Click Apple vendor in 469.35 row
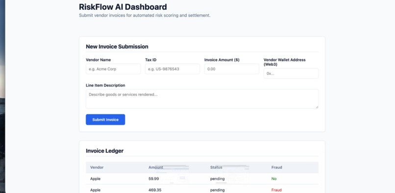The width and height of the screenshot is (395, 193). (95, 190)
